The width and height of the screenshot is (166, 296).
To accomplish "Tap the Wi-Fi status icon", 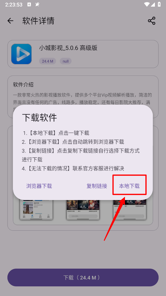I will (x=147, y=4).
